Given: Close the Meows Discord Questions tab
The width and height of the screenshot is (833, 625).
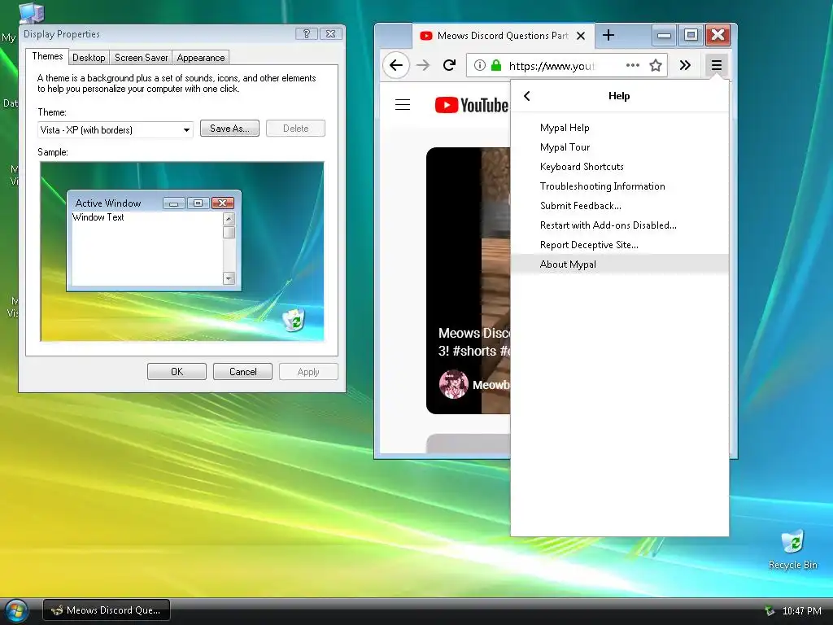Looking at the screenshot, I should 581,36.
